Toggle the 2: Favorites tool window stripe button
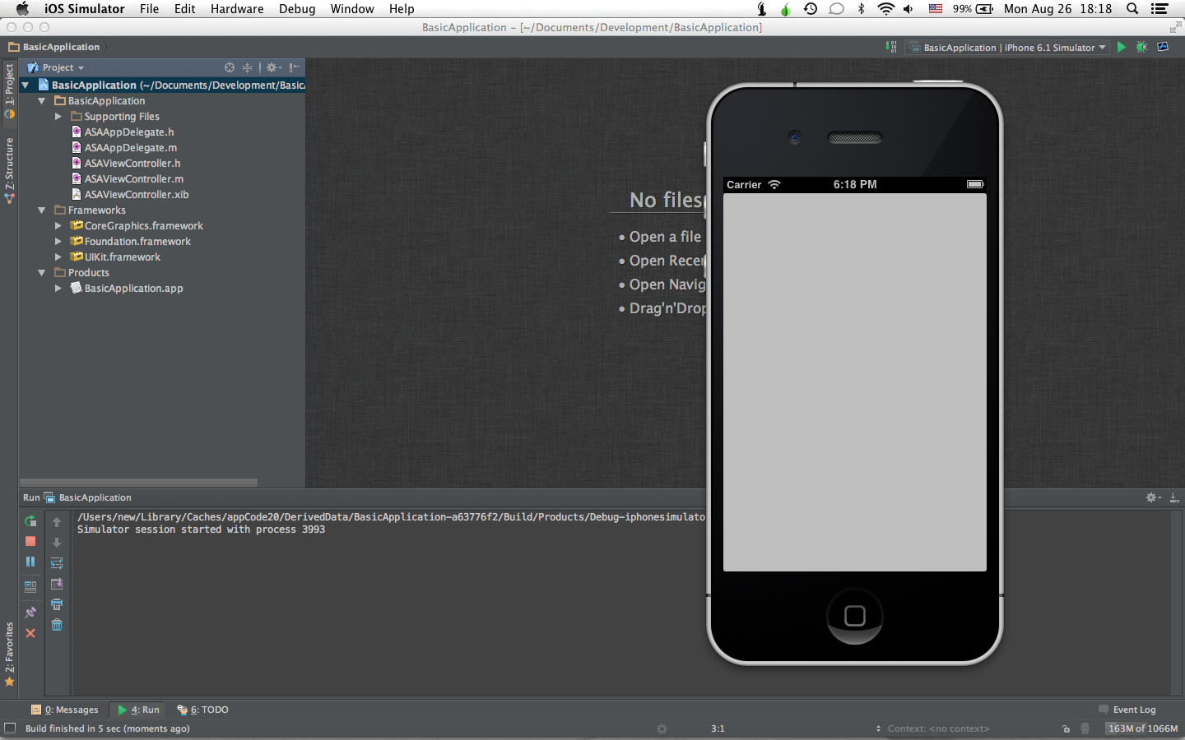This screenshot has height=740, width=1185. (x=9, y=654)
